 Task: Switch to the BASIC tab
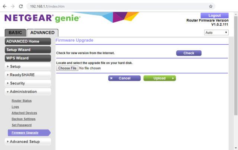(15, 33)
